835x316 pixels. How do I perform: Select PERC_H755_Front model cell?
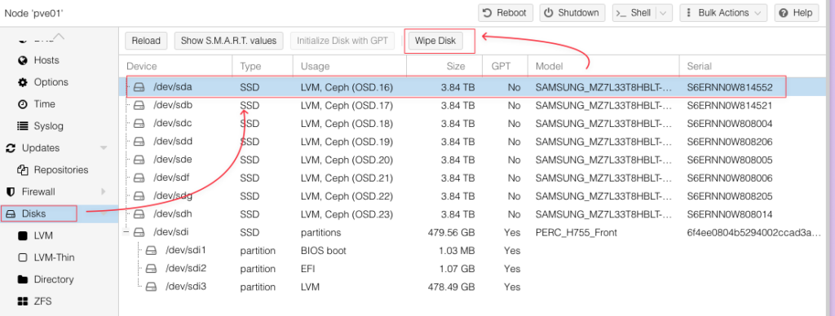[577, 232]
